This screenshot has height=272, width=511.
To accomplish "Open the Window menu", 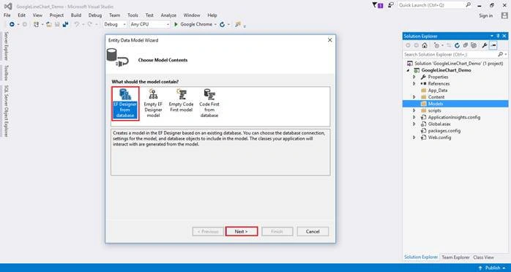I will (x=192, y=15).
